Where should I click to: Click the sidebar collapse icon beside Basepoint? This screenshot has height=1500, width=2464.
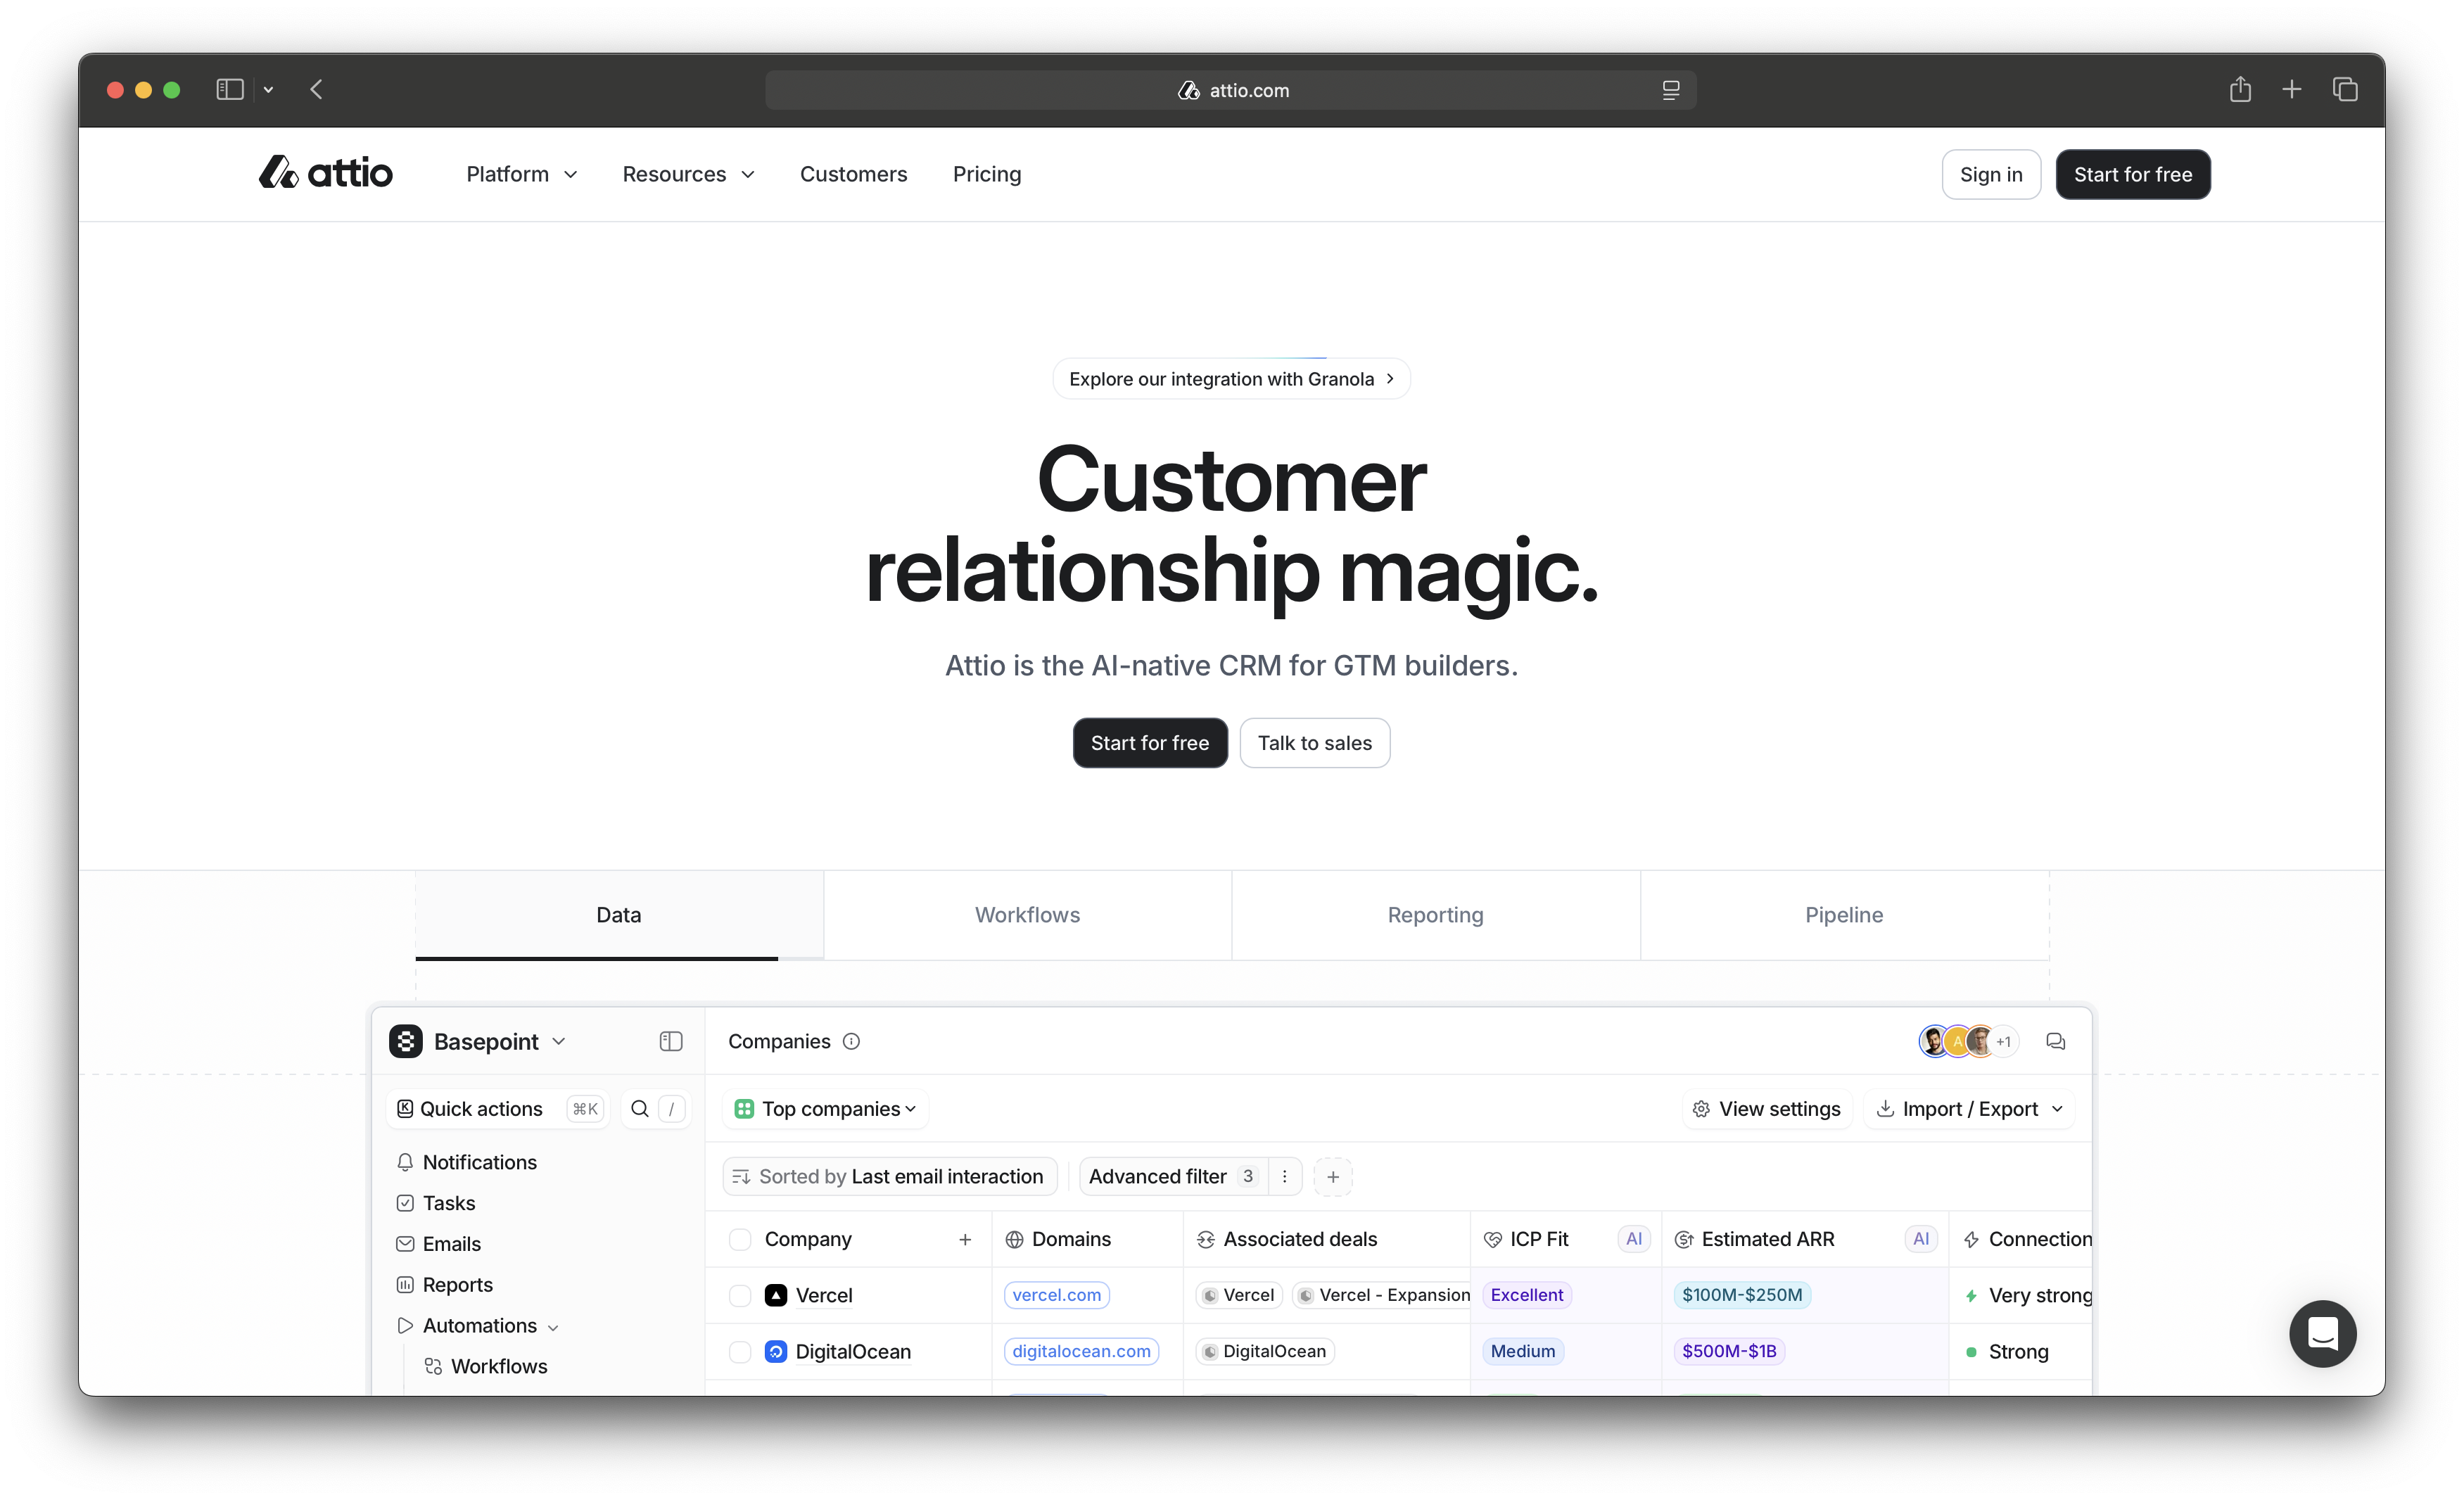pos(671,1041)
